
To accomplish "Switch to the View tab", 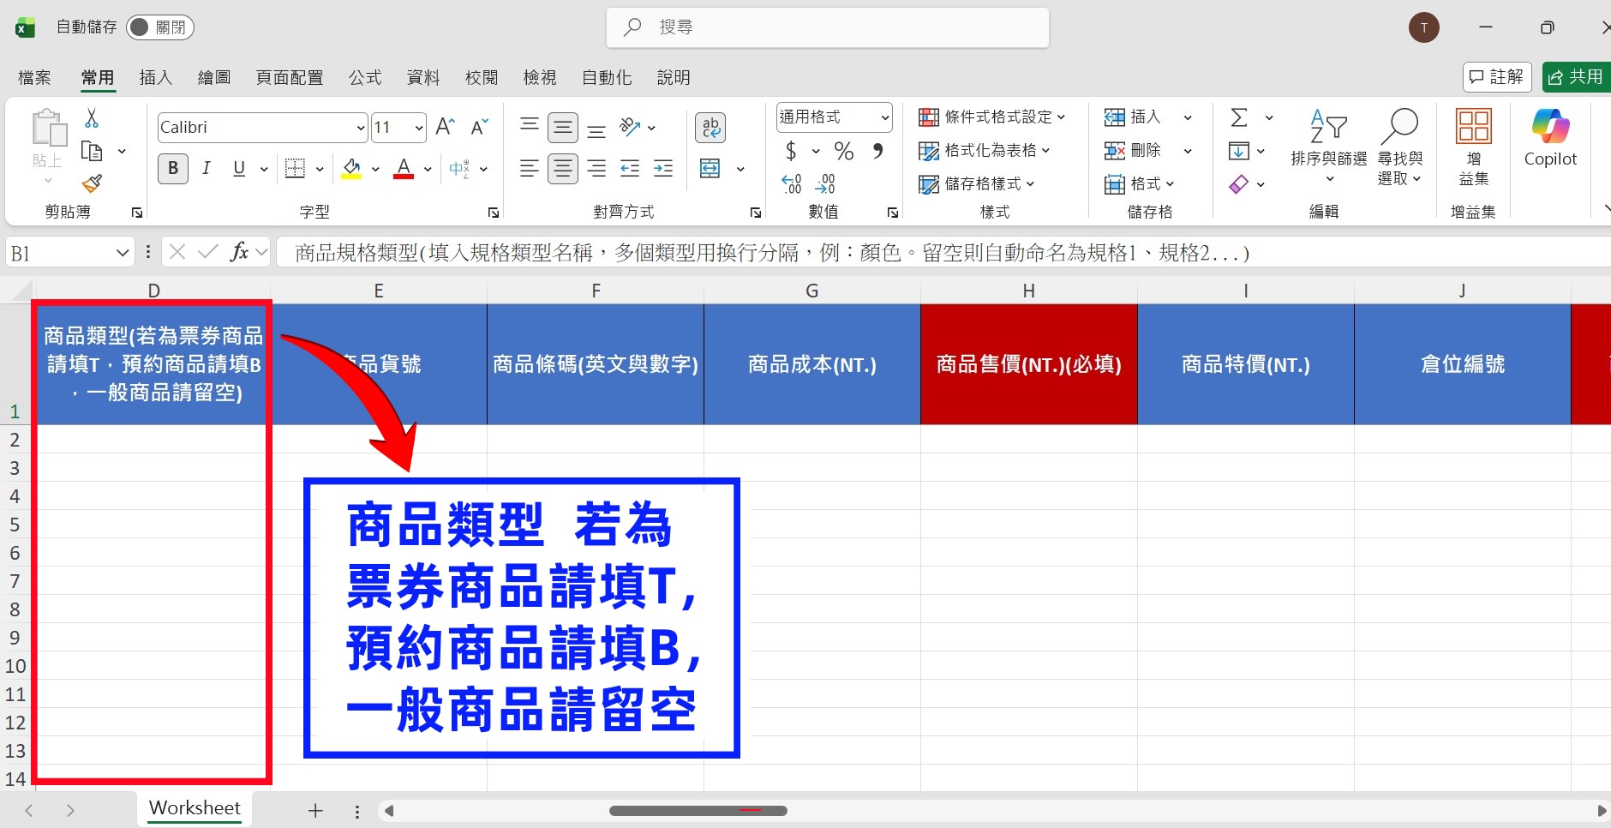I will click(x=540, y=77).
